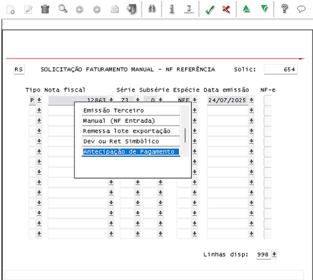Select 'Manual (NF Entrada)' option
The width and height of the screenshot is (313, 280).
pyautogui.click(x=131, y=121)
